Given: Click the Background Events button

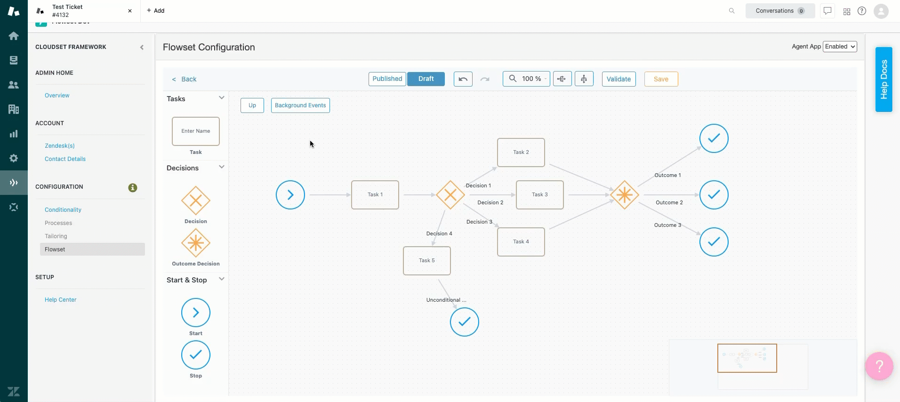Looking at the screenshot, I should coord(300,105).
